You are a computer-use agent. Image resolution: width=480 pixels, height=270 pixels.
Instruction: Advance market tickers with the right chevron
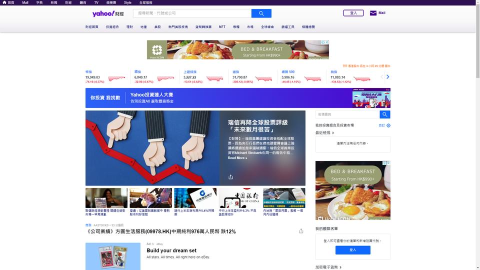pos(387,77)
